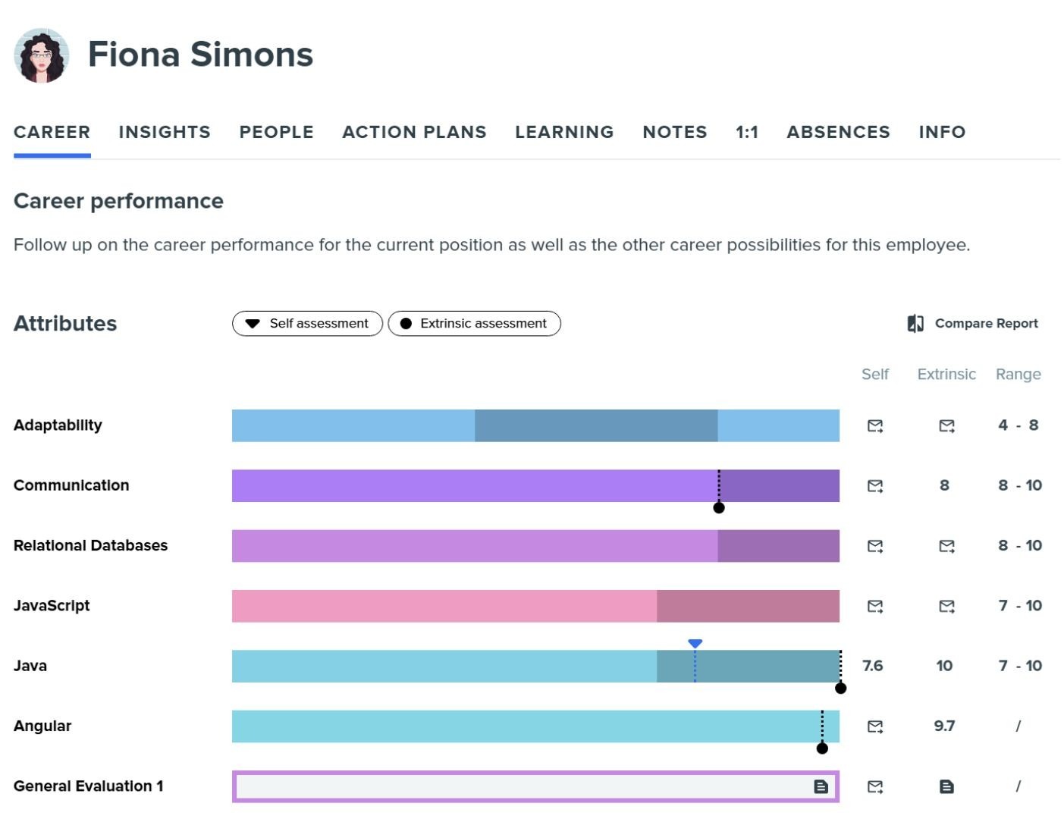Open the 1:1 tab

(747, 132)
